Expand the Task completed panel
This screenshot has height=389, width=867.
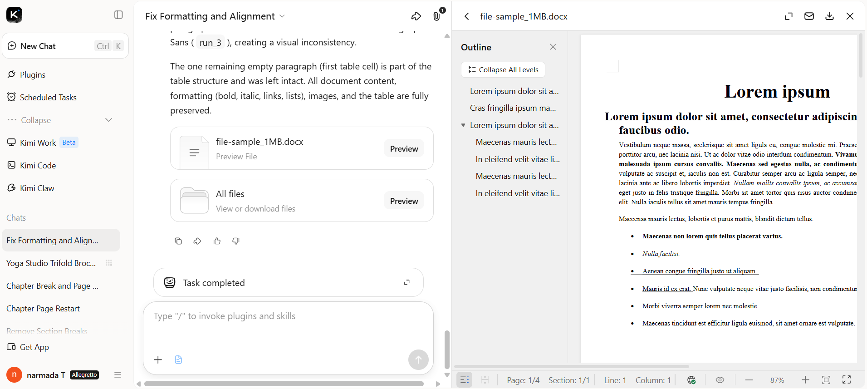[407, 282]
